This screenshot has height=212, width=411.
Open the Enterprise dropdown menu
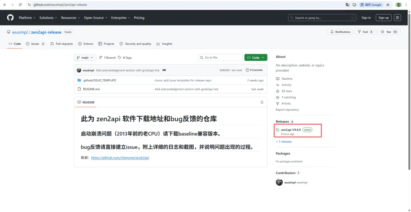(x=121, y=18)
